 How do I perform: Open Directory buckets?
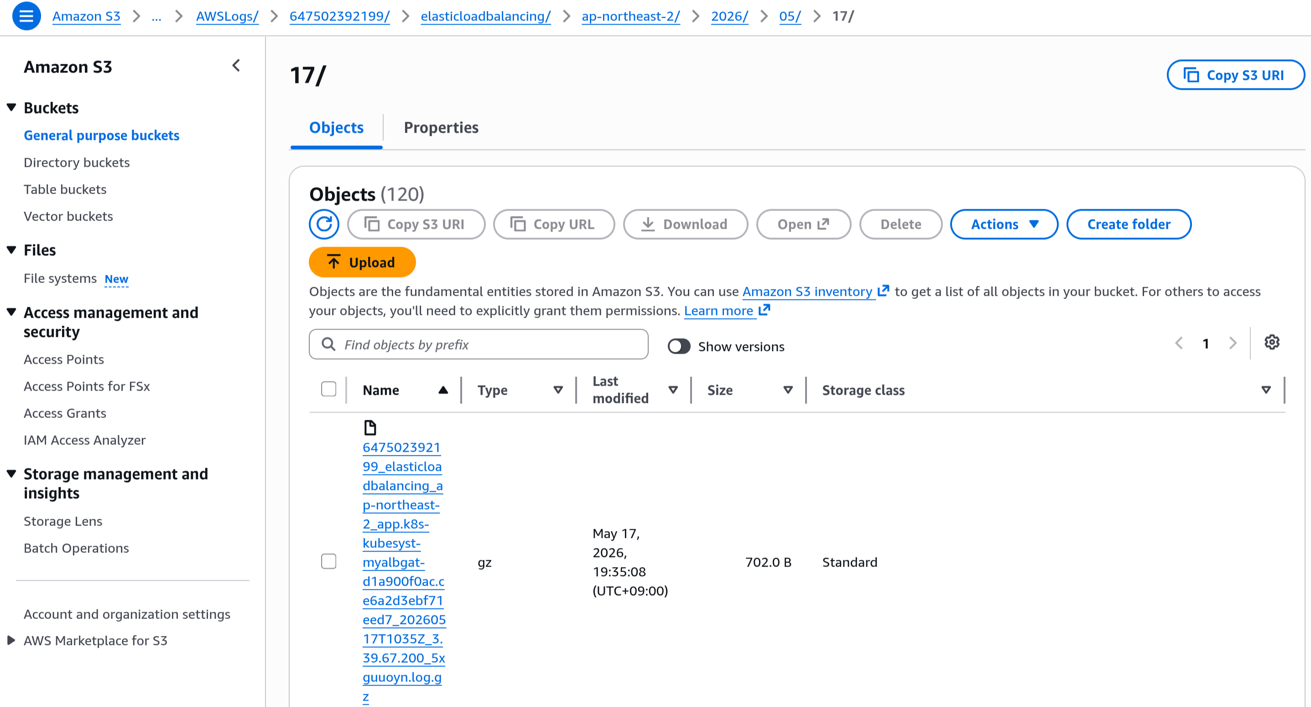click(x=77, y=162)
